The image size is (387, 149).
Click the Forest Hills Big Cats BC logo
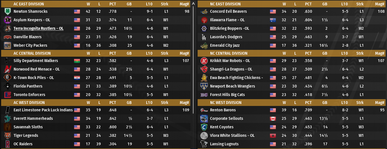click(x=204, y=95)
